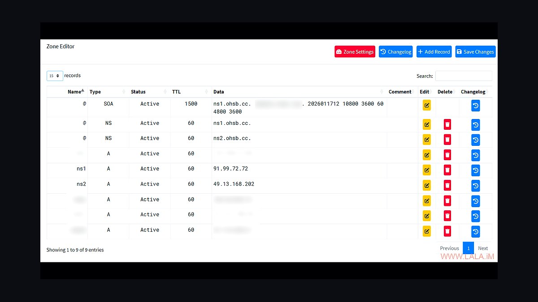Save Changes to the zone

point(475,52)
